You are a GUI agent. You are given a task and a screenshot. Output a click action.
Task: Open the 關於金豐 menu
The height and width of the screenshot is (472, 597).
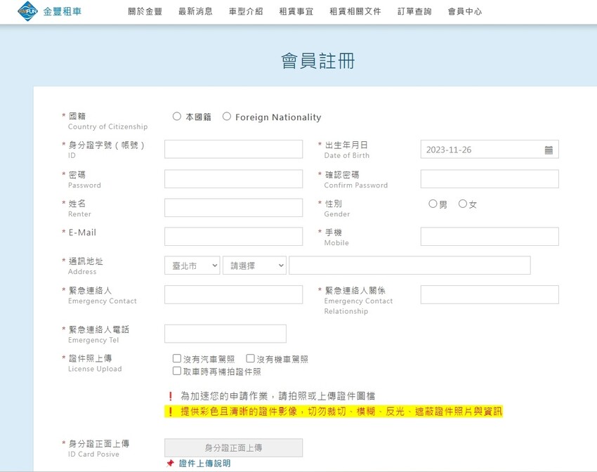tap(145, 12)
